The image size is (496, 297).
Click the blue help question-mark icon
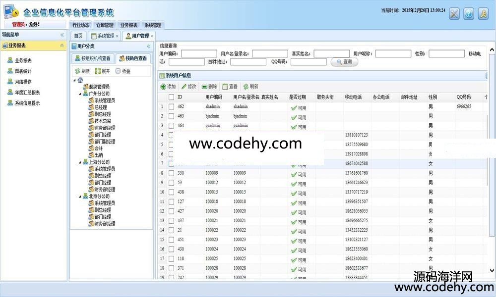469,14
